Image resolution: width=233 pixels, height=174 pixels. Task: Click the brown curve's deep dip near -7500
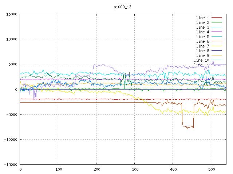188,127
